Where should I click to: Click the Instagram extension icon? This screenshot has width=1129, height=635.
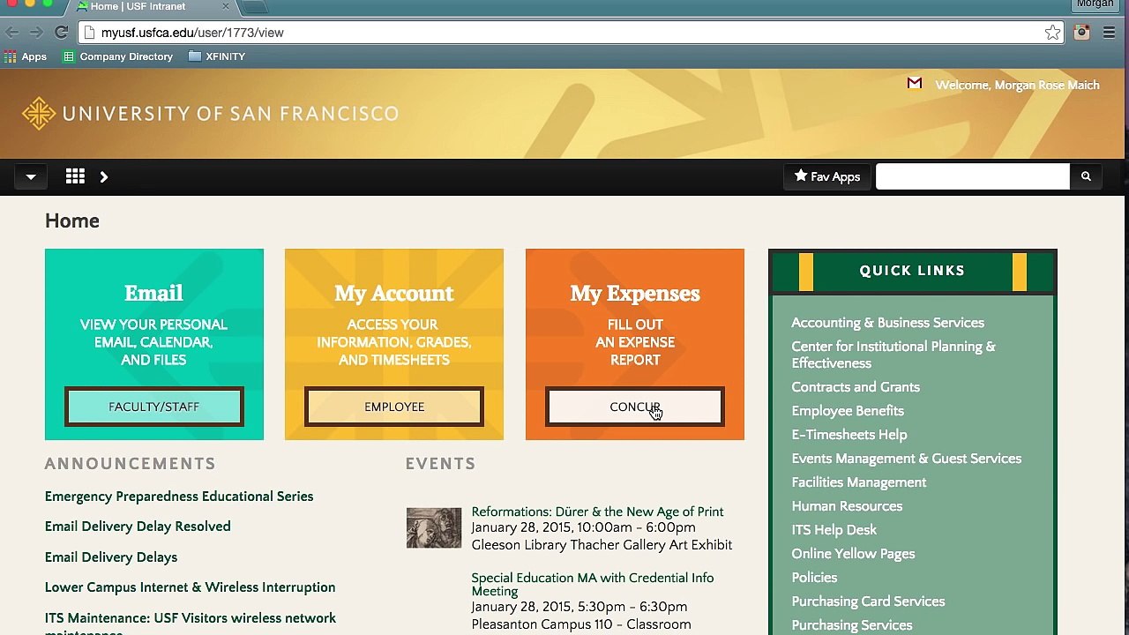pyautogui.click(x=1082, y=33)
